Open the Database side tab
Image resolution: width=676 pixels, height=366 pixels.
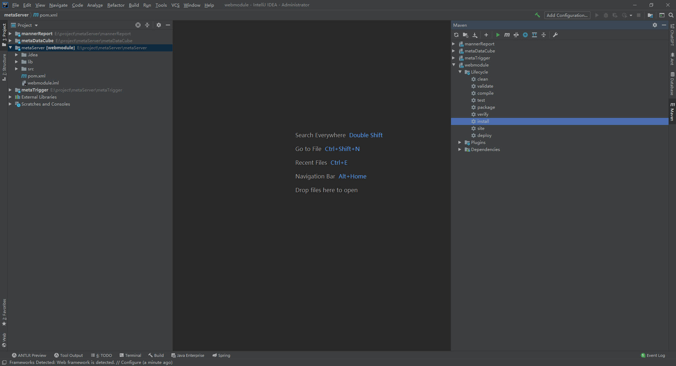[x=672, y=84]
